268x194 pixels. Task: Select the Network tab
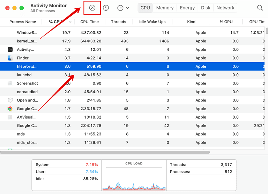pyautogui.click(x=225, y=8)
